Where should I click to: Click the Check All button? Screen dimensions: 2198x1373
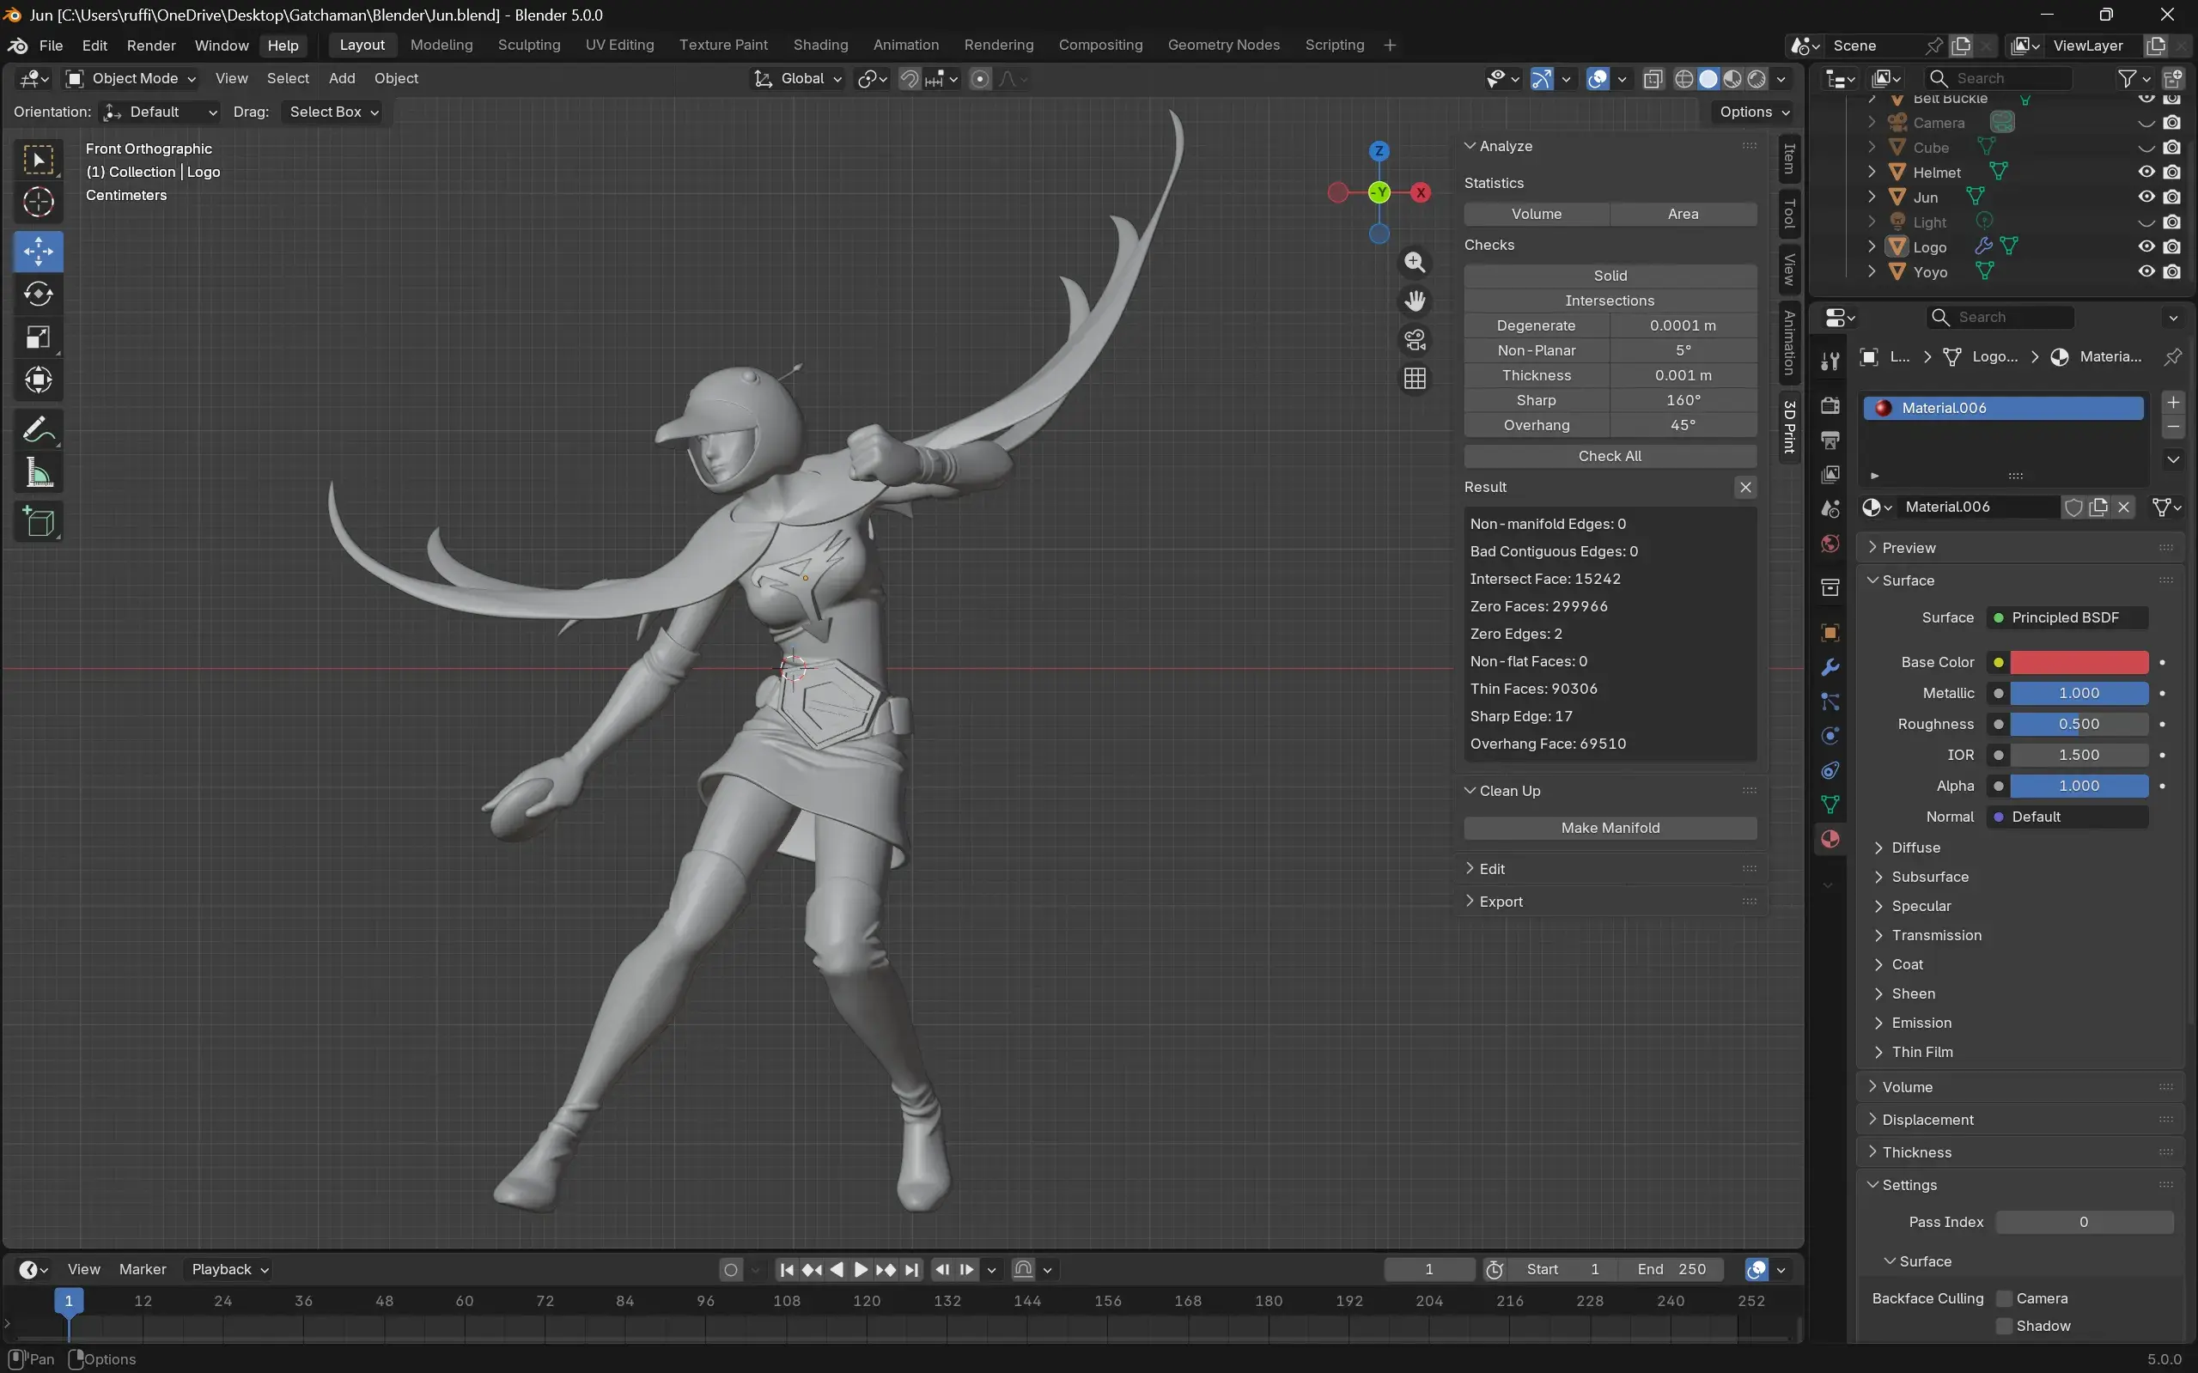point(1610,456)
